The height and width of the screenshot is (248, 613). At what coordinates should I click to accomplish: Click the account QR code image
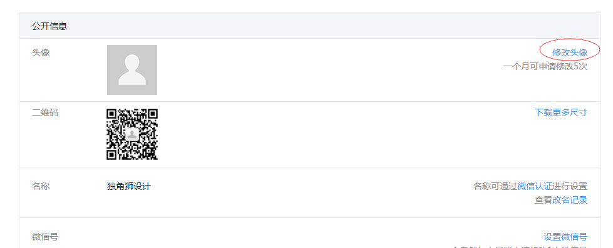(132, 134)
